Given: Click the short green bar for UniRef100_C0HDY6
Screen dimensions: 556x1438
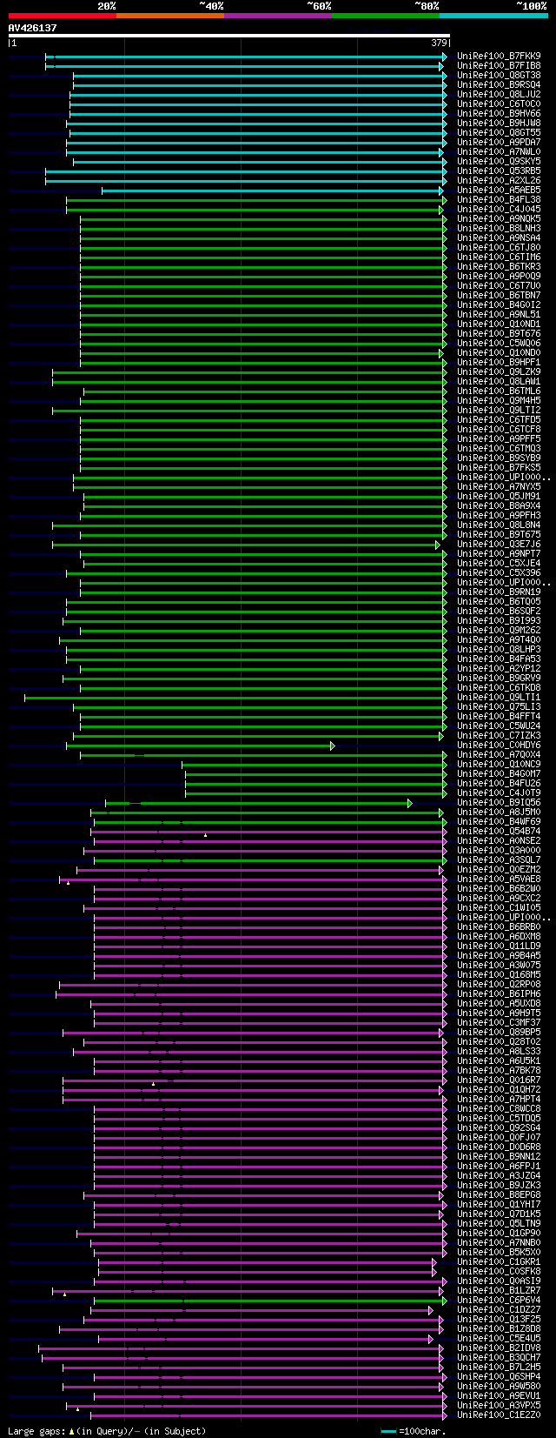Looking at the screenshot, I should point(200,746).
